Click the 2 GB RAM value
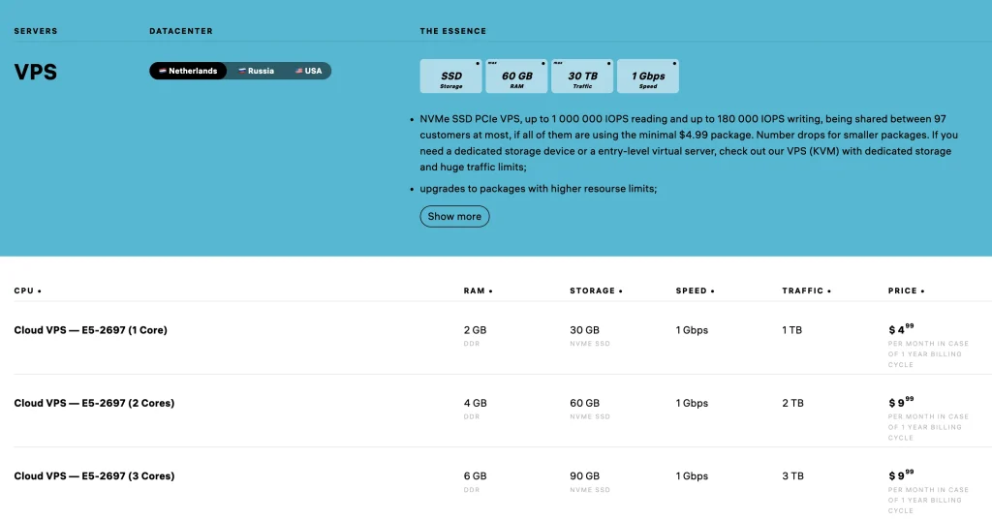Screen dimensions: 992x520 coord(475,330)
